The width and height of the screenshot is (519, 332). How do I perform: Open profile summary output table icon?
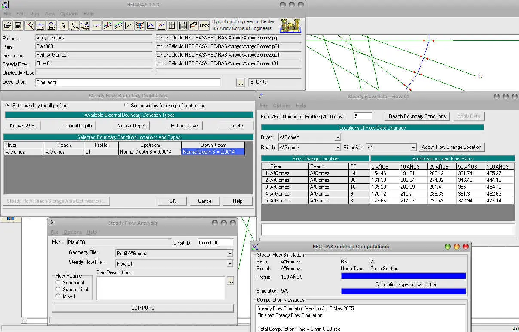[x=183, y=25]
